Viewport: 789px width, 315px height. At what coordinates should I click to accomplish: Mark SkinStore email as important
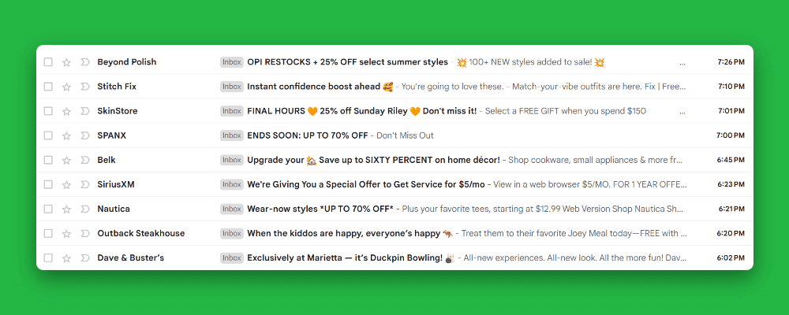[84, 111]
